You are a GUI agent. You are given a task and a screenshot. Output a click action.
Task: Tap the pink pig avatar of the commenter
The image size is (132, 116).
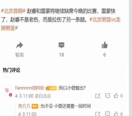(x=7, y=90)
